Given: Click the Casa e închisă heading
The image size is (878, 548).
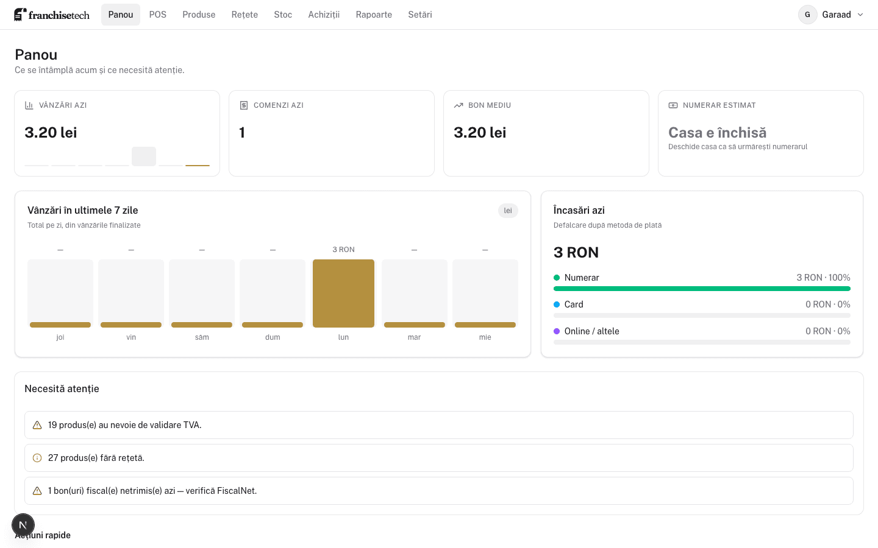Looking at the screenshot, I should coord(718,133).
